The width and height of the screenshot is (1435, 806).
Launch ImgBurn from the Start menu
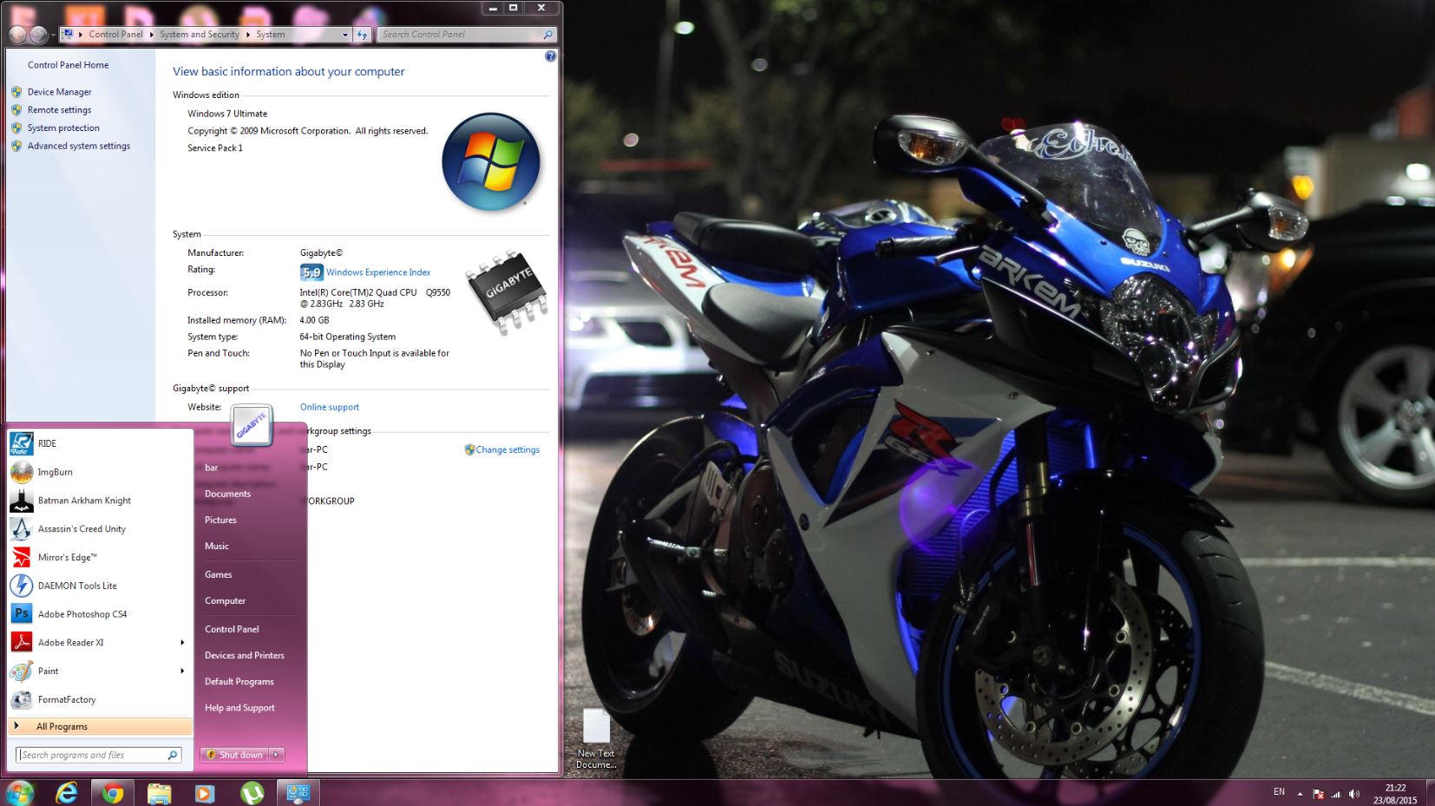[x=55, y=472]
